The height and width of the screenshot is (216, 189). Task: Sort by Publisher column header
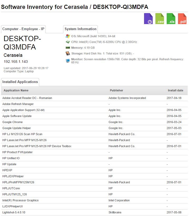[116, 90]
